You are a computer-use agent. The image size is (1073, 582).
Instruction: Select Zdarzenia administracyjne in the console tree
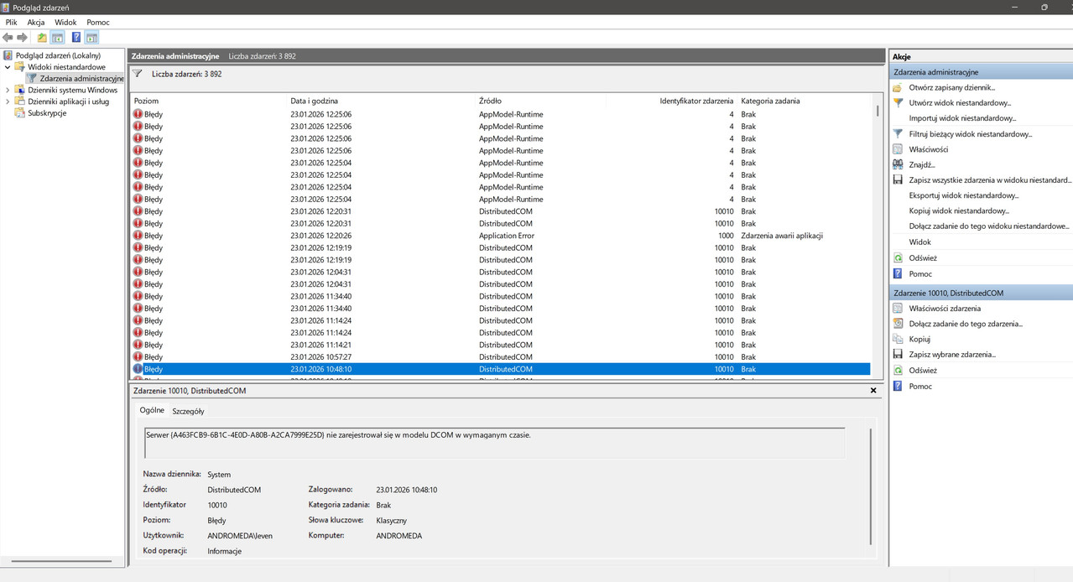[x=81, y=79]
